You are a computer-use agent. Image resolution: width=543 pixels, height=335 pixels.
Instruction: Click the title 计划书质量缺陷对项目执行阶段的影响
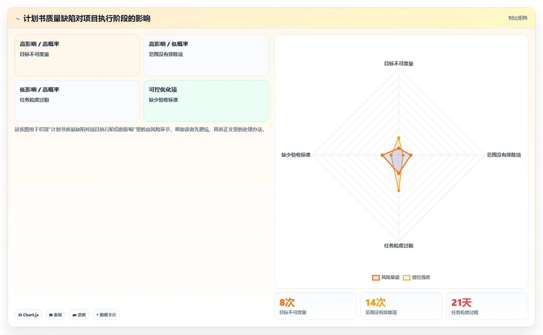pyautogui.click(x=87, y=19)
